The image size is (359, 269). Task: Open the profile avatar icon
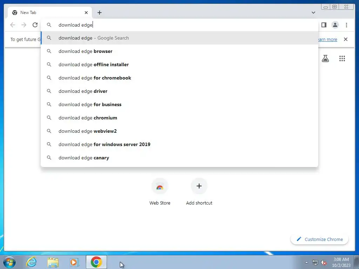[335, 25]
